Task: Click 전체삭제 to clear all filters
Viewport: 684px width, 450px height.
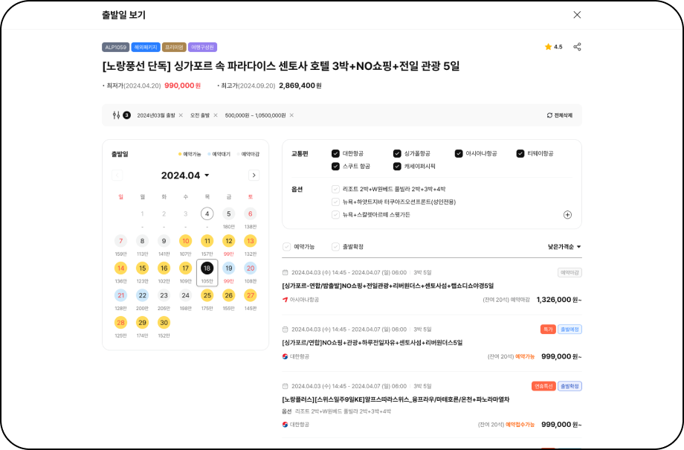Action: pyautogui.click(x=559, y=115)
